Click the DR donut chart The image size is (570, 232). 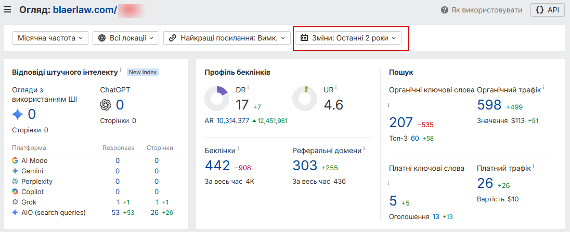[217, 98]
